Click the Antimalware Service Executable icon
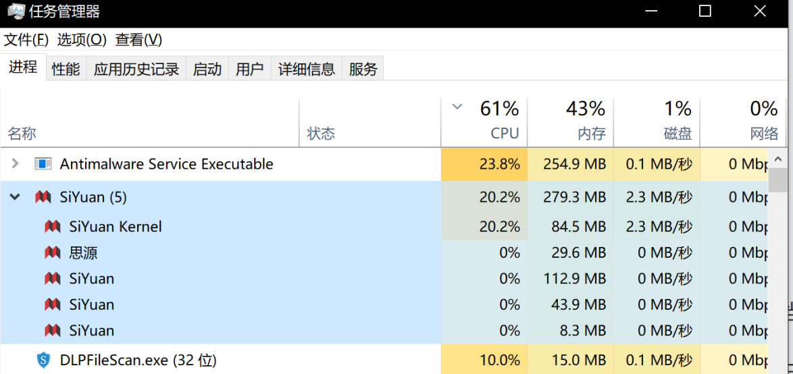The height and width of the screenshot is (374, 793). click(x=43, y=164)
